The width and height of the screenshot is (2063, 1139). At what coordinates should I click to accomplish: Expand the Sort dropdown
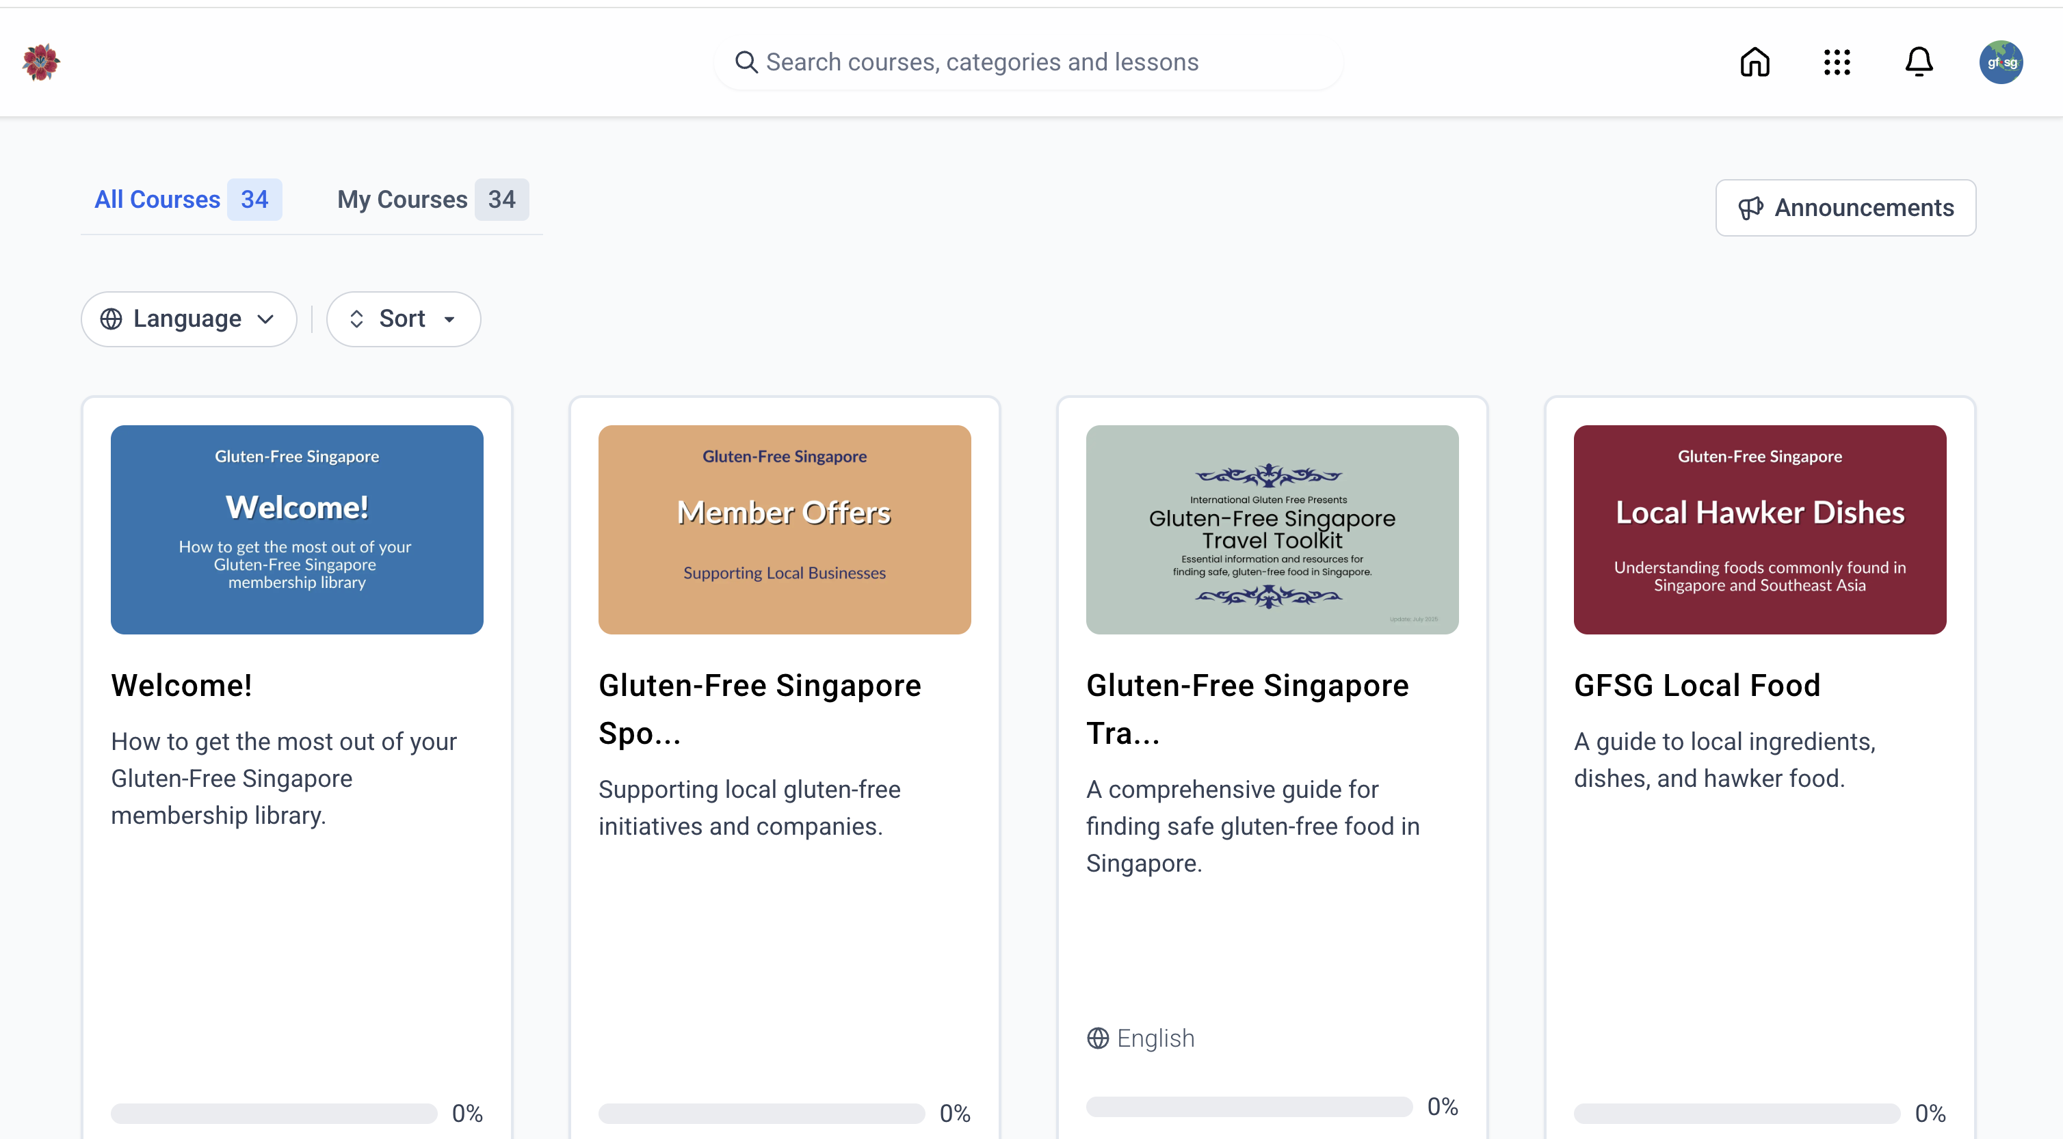pos(404,319)
